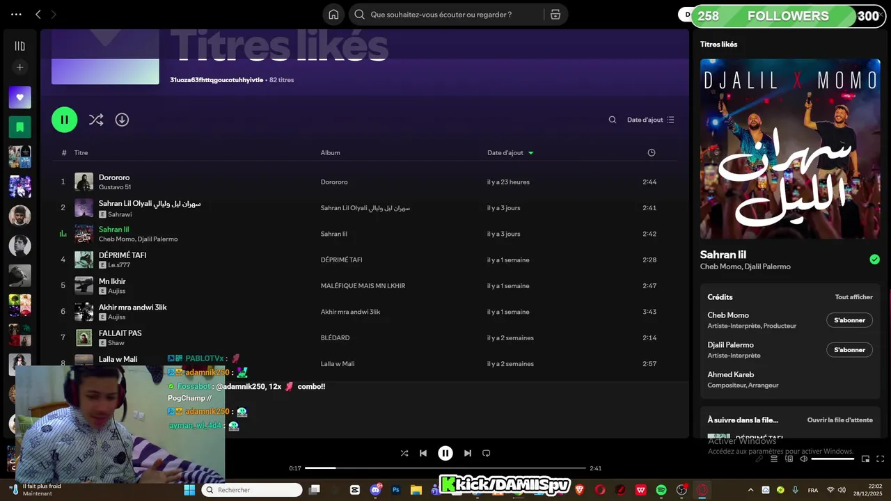This screenshot has height=501, width=891.
Task: Open the queue via Ouvrir la file d'attente
Action: pos(839,420)
